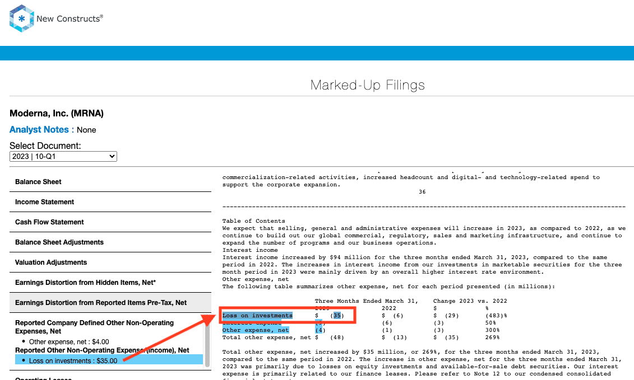Click the New Constructs hexagon logo icon
This screenshot has height=380, width=634.
coord(21,18)
